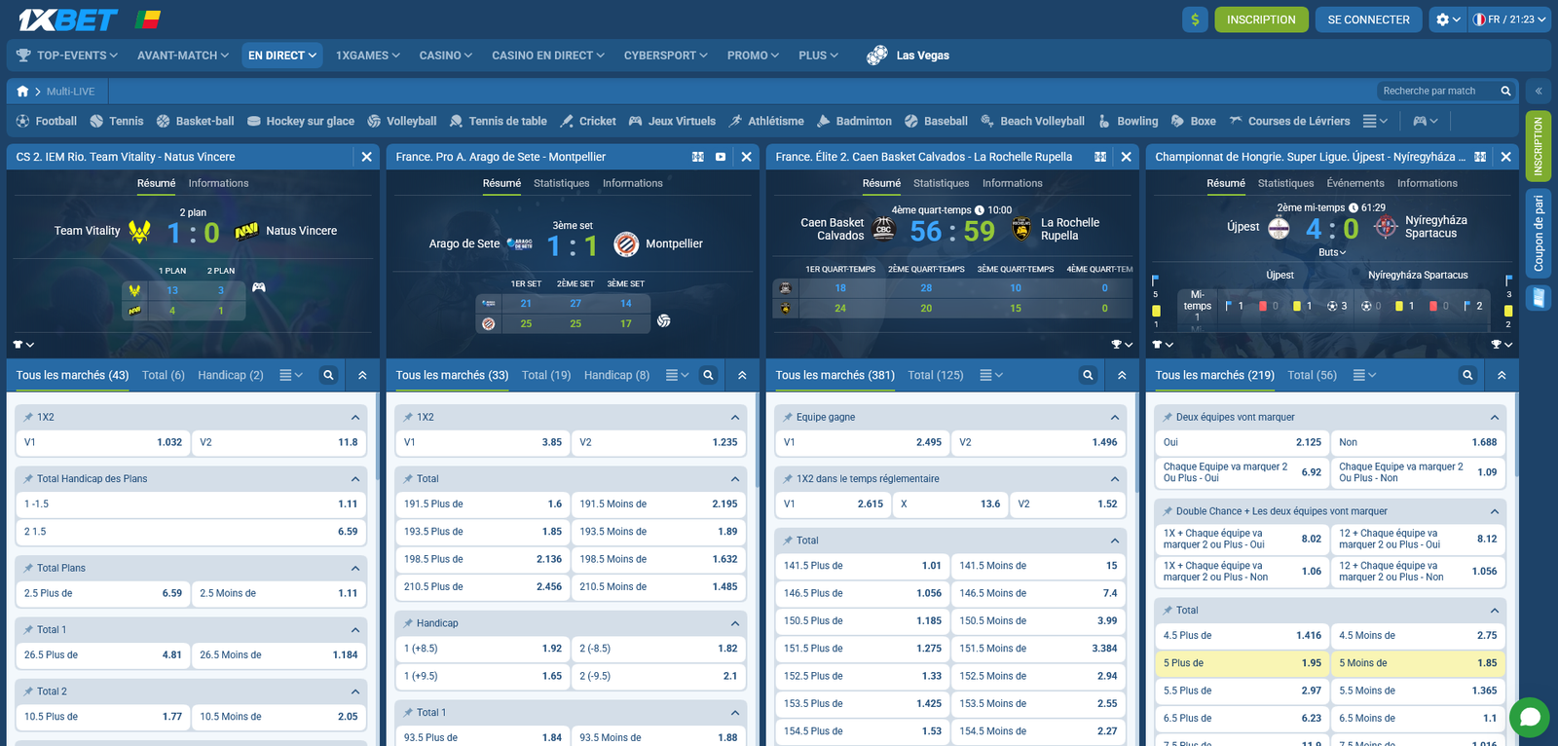Image resolution: width=1558 pixels, height=746 pixels.
Task: Open Badminton sport category
Action: pos(854,121)
